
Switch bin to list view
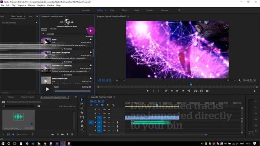pos(8,134)
